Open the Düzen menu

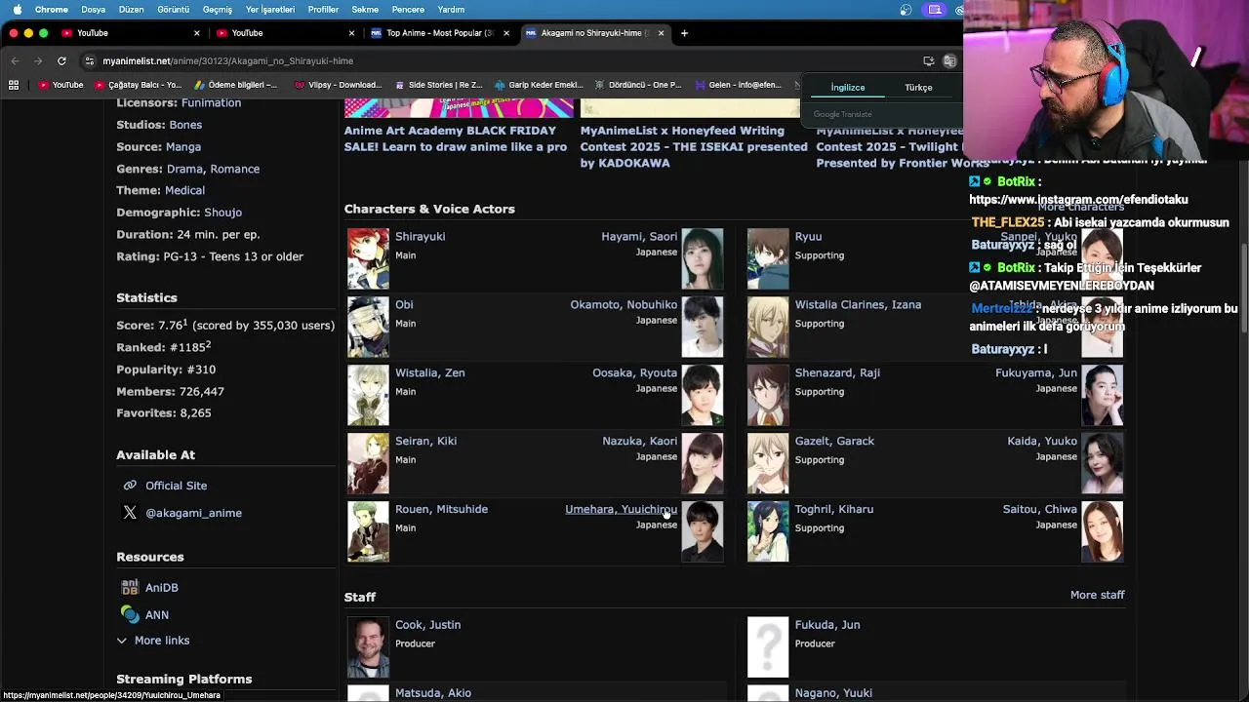[x=131, y=10]
